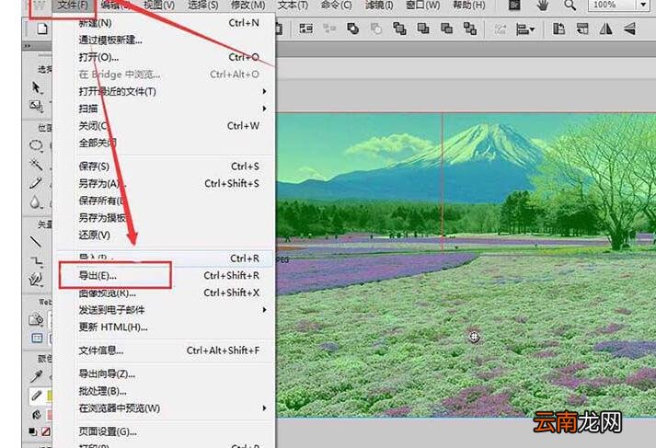Open the 命令(C) menu
This screenshot has height=448, width=656.
336,5
